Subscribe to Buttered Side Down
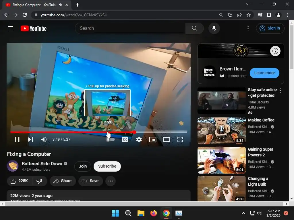Viewport: 294px width, 220px height. [107, 166]
